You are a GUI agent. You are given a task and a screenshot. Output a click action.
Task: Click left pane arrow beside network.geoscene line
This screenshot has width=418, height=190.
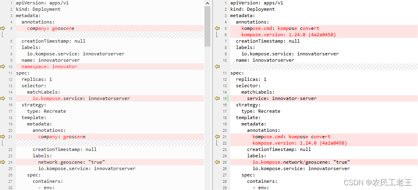pos(3,162)
